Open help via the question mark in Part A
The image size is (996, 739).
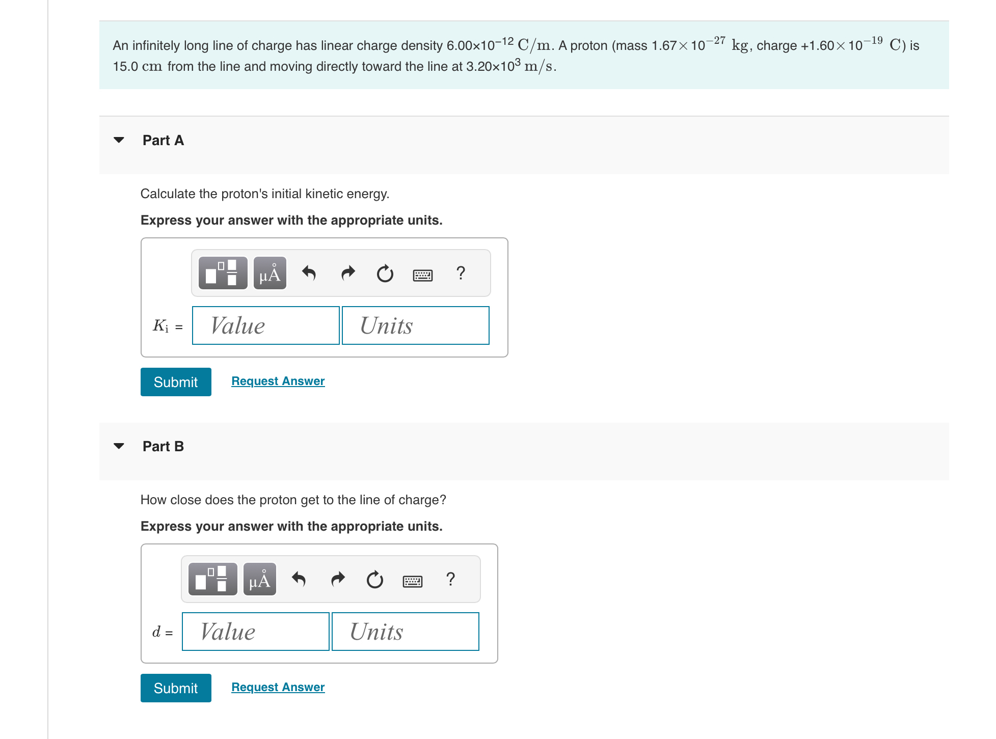461,273
